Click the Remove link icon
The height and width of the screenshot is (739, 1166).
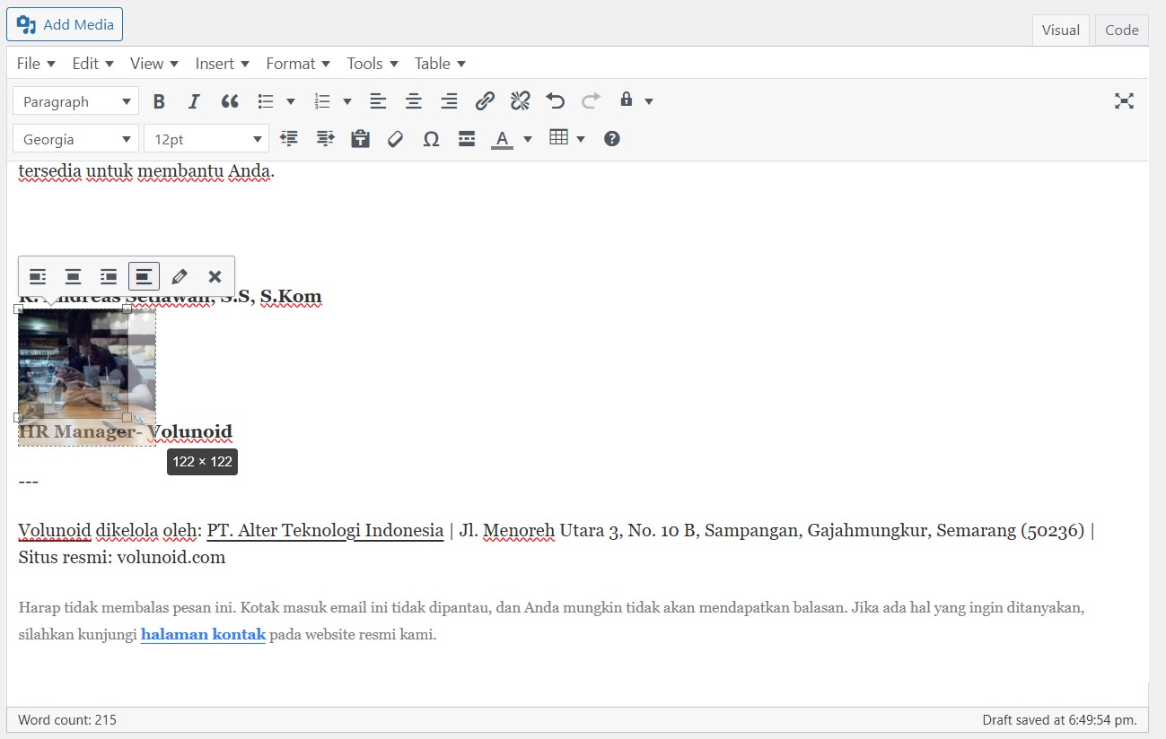click(x=520, y=101)
